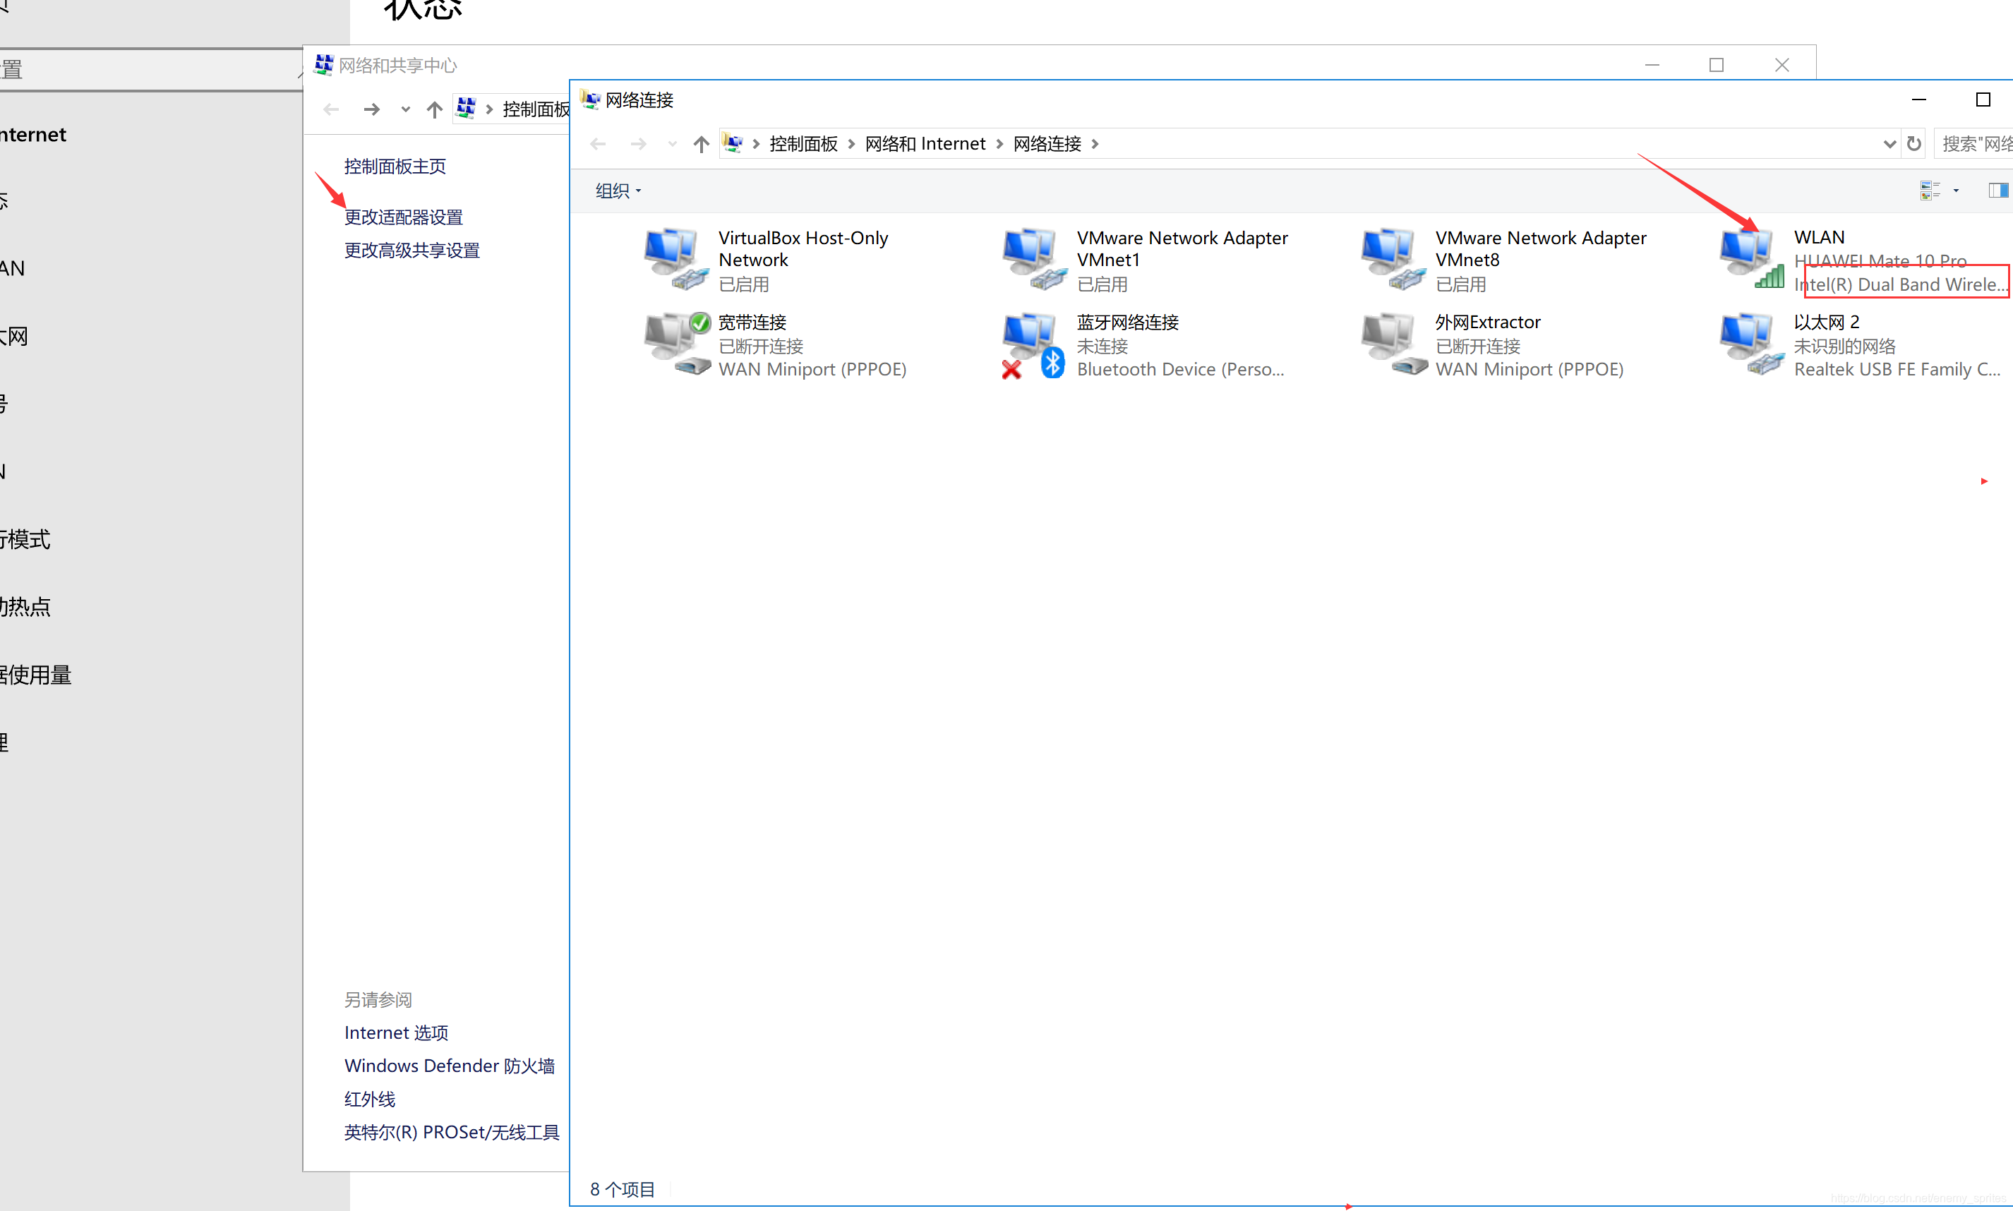This screenshot has height=1211, width=2013.
Task: Open the change view options dropdown arrow
Action: click(1956, 190)
